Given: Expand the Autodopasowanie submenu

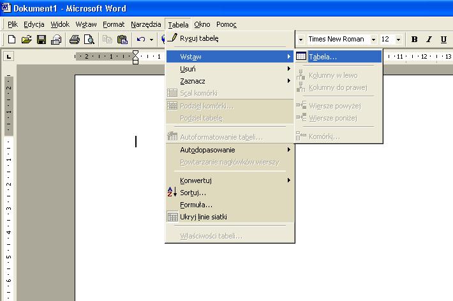Looking at the screenshot, I should coord(230,150).
